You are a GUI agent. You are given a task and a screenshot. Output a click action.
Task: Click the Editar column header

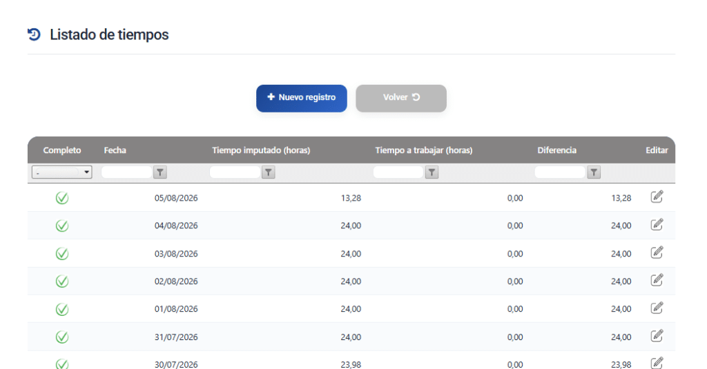point(657,150)
